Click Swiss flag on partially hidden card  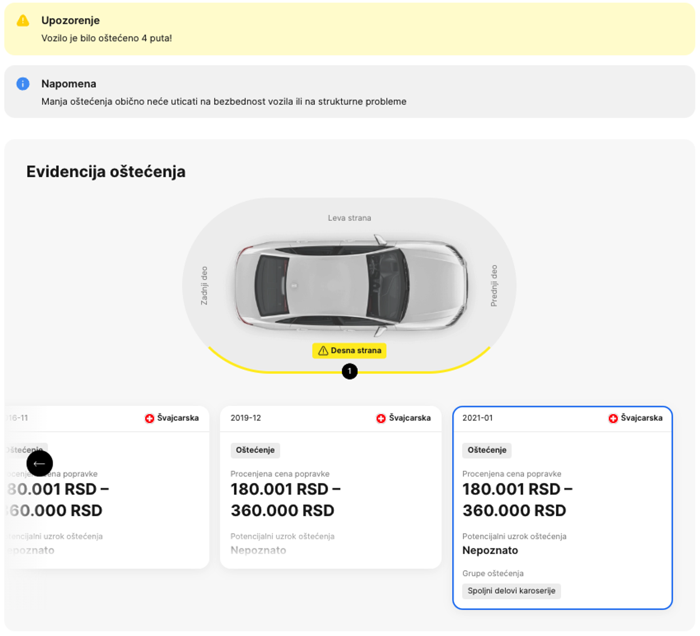(149, 418)
